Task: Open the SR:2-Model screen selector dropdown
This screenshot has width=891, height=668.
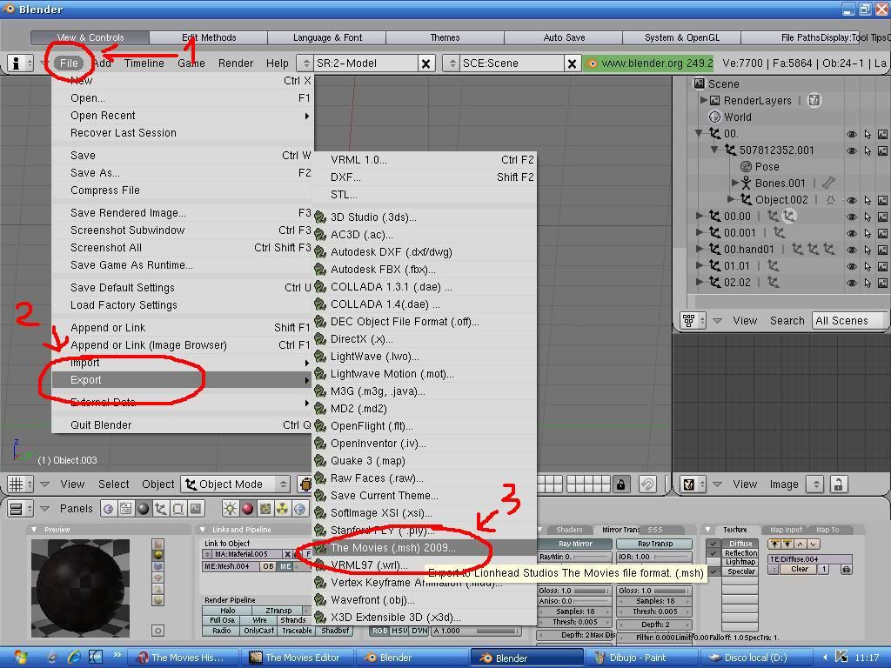Action: pos(305,63)
